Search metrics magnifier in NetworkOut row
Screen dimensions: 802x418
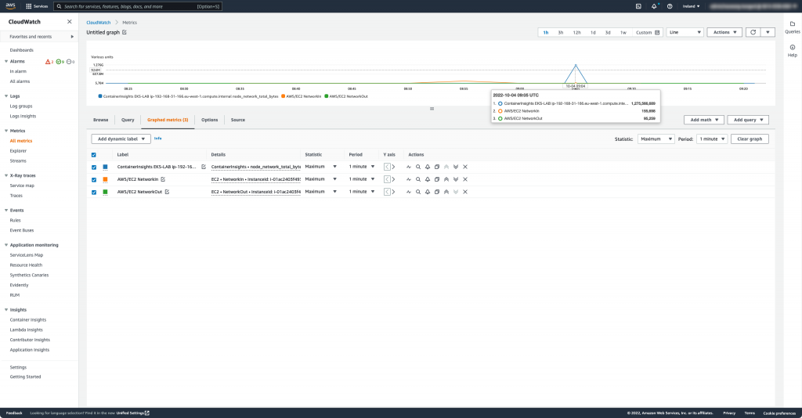(x=418, y=192)
